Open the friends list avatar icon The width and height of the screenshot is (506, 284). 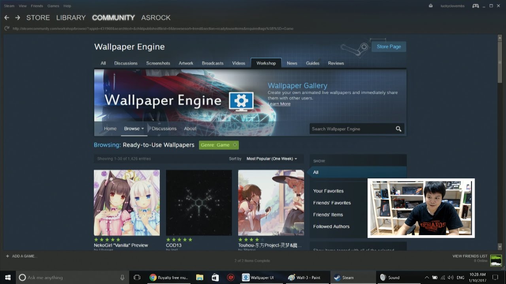[x=496, y=260]
